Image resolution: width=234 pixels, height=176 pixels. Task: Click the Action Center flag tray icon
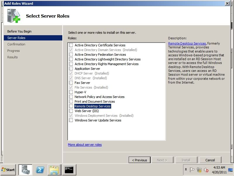tap(192, 170)
